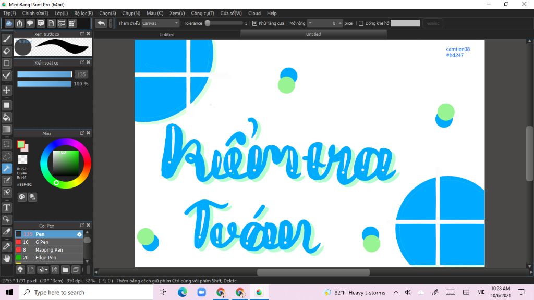Viewport: 534px width, 300px height.
Task: Click Mở rộng pixel stepper field
Action: click(x=325, y=23)
